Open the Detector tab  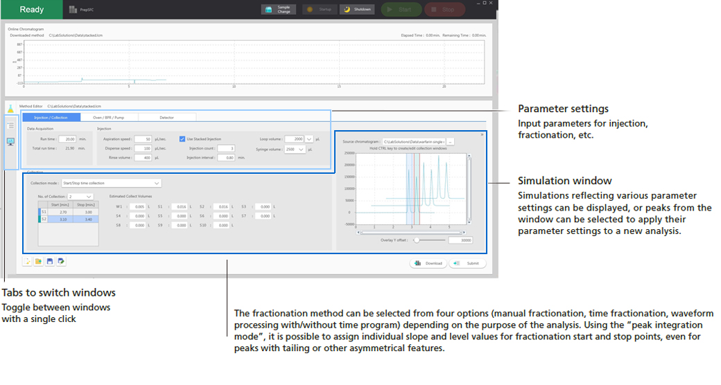[x=167, y=118]
